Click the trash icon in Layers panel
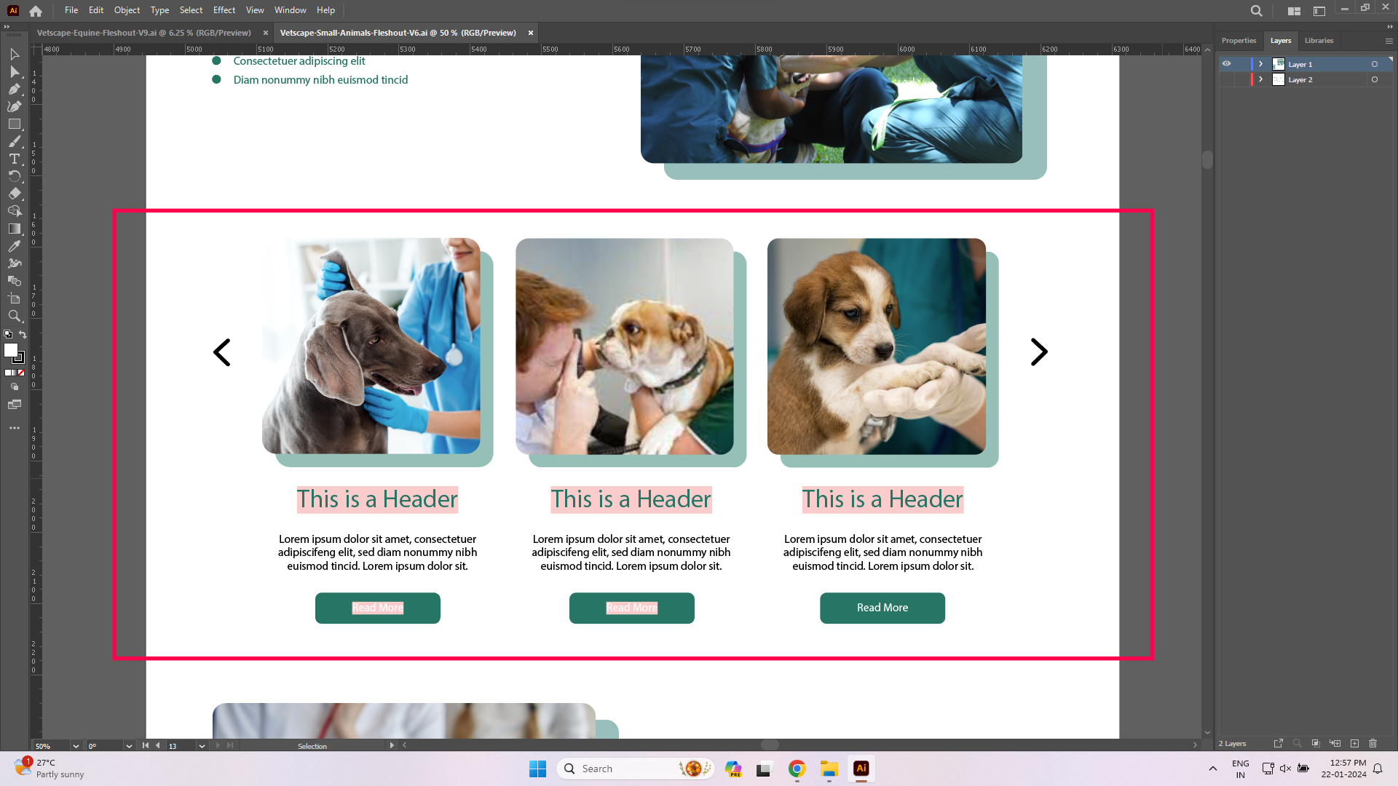The height and width of the screenshot is (786, 1398). (x=1373, y=743)
